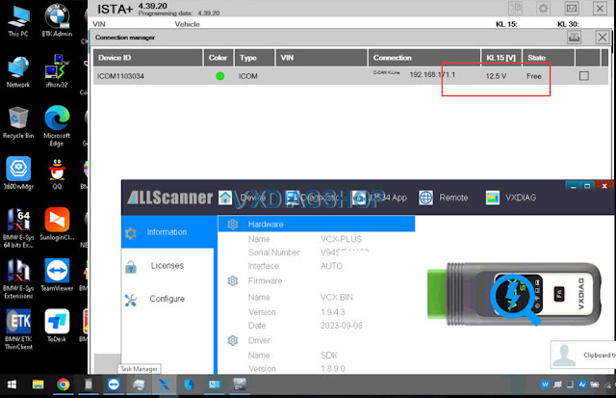
Task: Open the J2534 App tab in ALLScanner
Action: (379, 198)
